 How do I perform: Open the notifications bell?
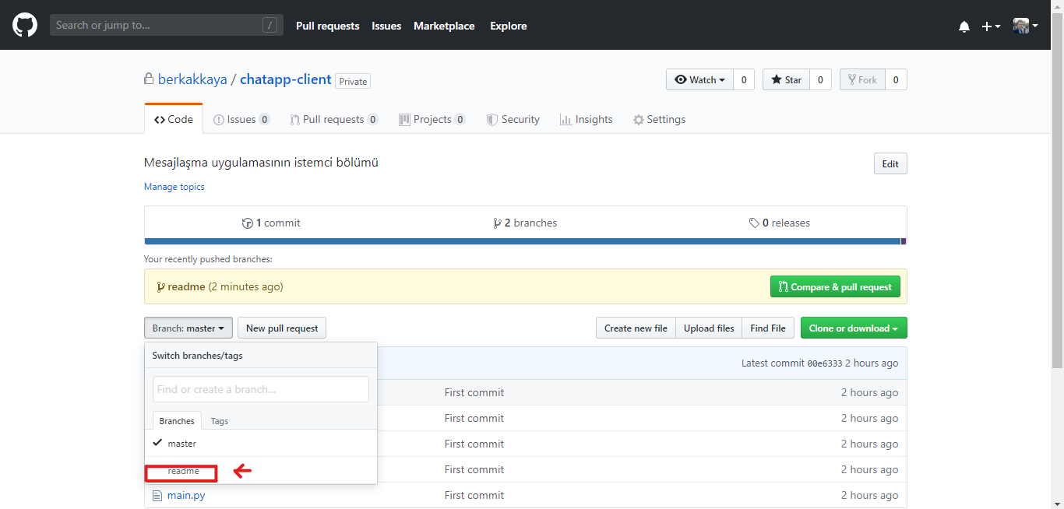964,26
